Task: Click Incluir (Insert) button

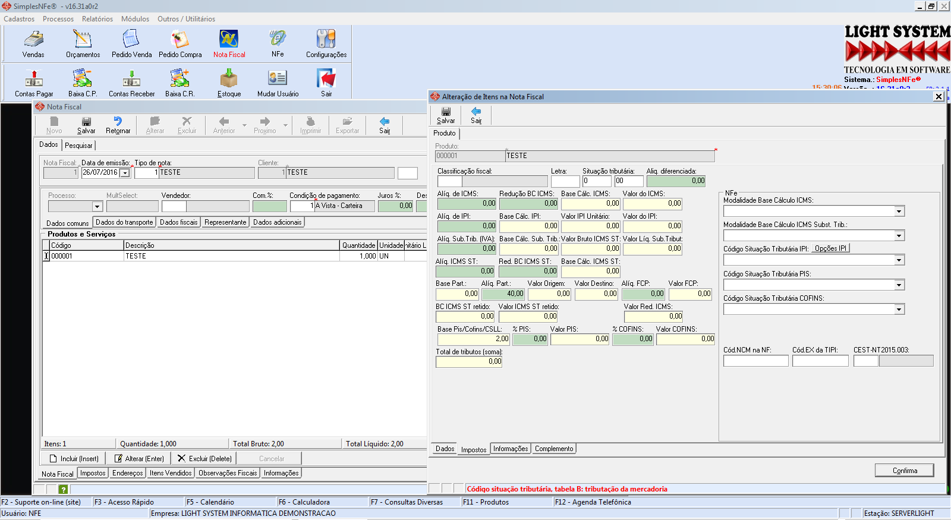Action: click(74, 458)
